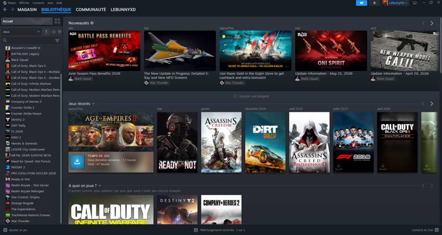Viewport: 442px width, 235px height.
Task: Select Need for Speed: Hot Pursuit
Action: click(31, 161)
